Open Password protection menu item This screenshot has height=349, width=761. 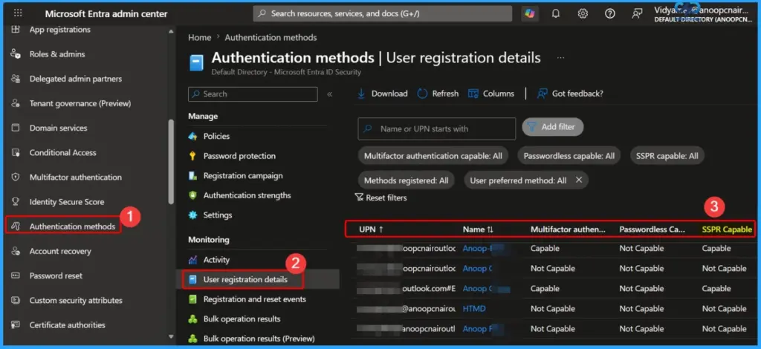coord(239,156)
